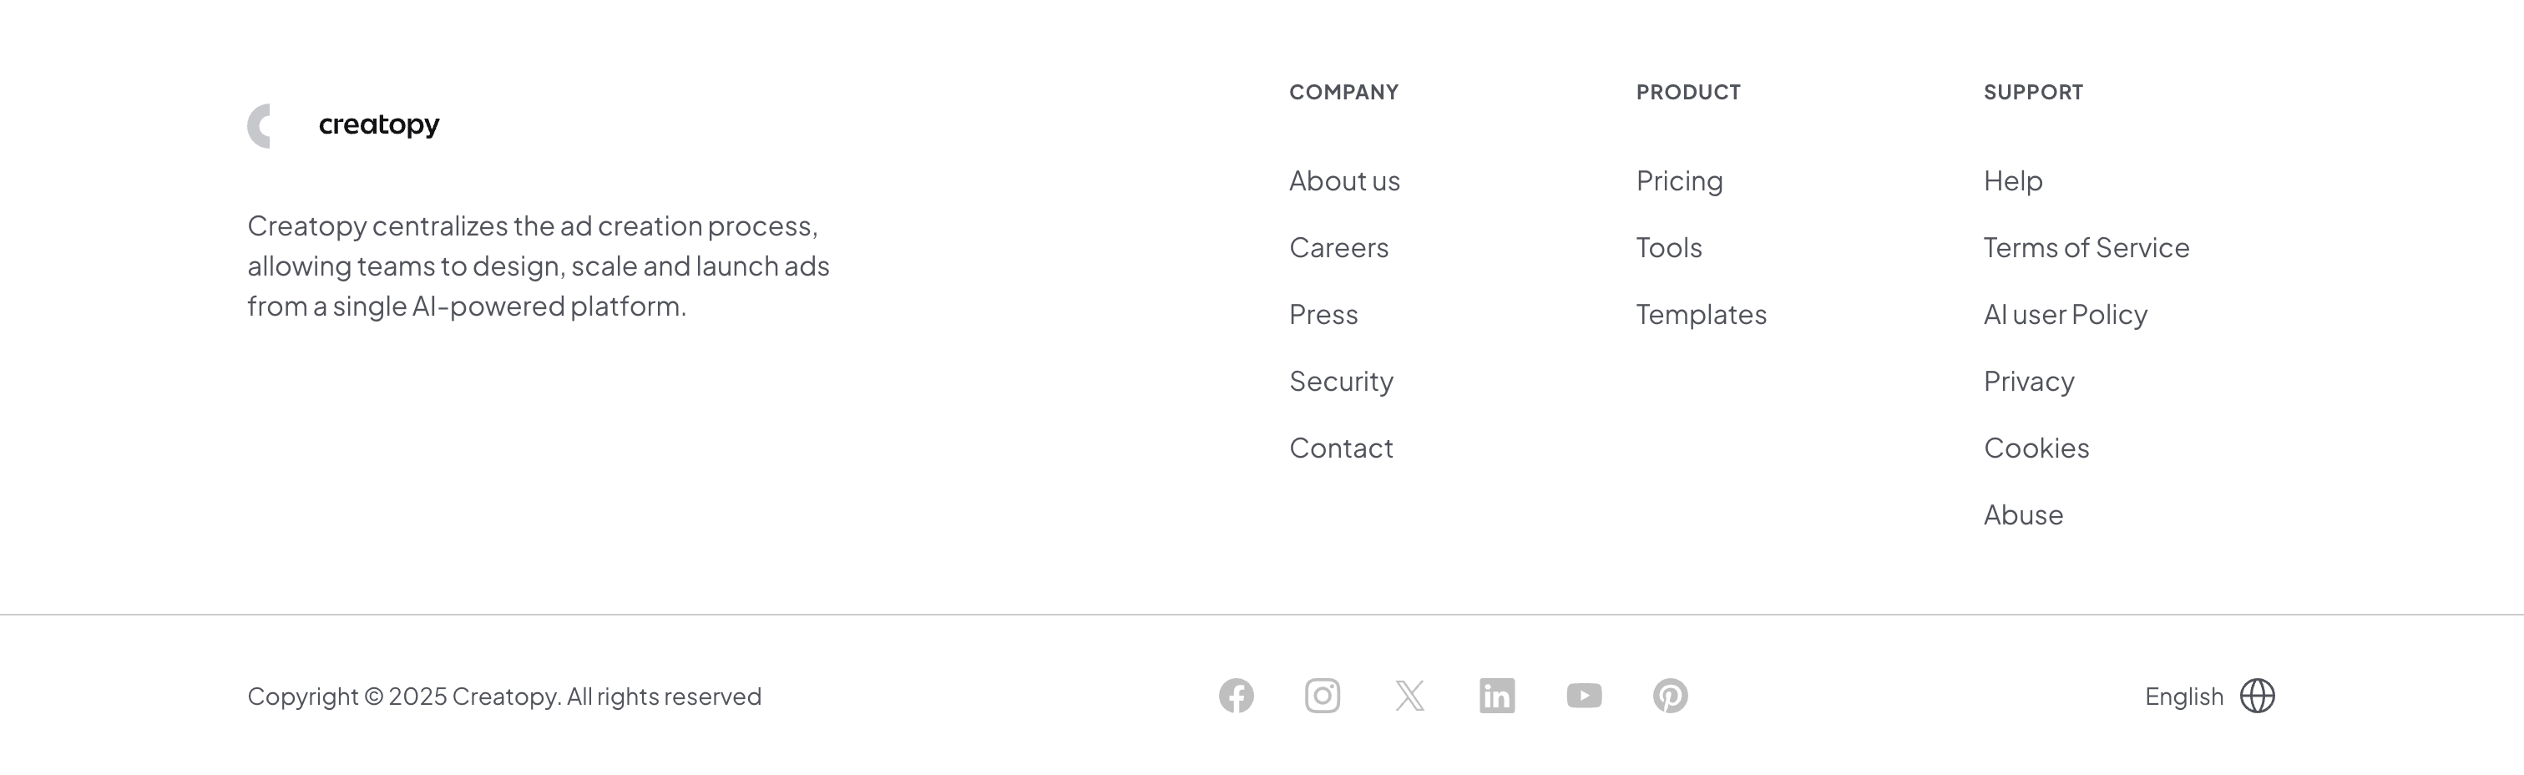This screenshot has width=2524, height=775.
Task: View the AI user Policy
Action: (2066, 315)
